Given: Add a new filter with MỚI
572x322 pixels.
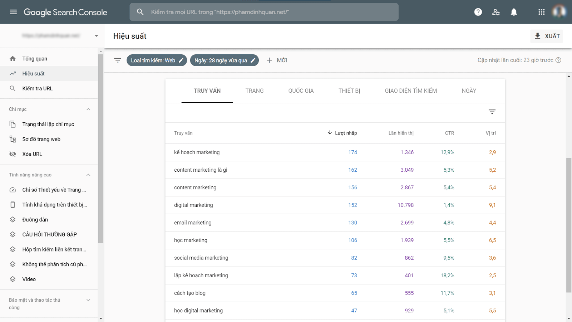Looking at the screenshot, I should tap(277, 60).
